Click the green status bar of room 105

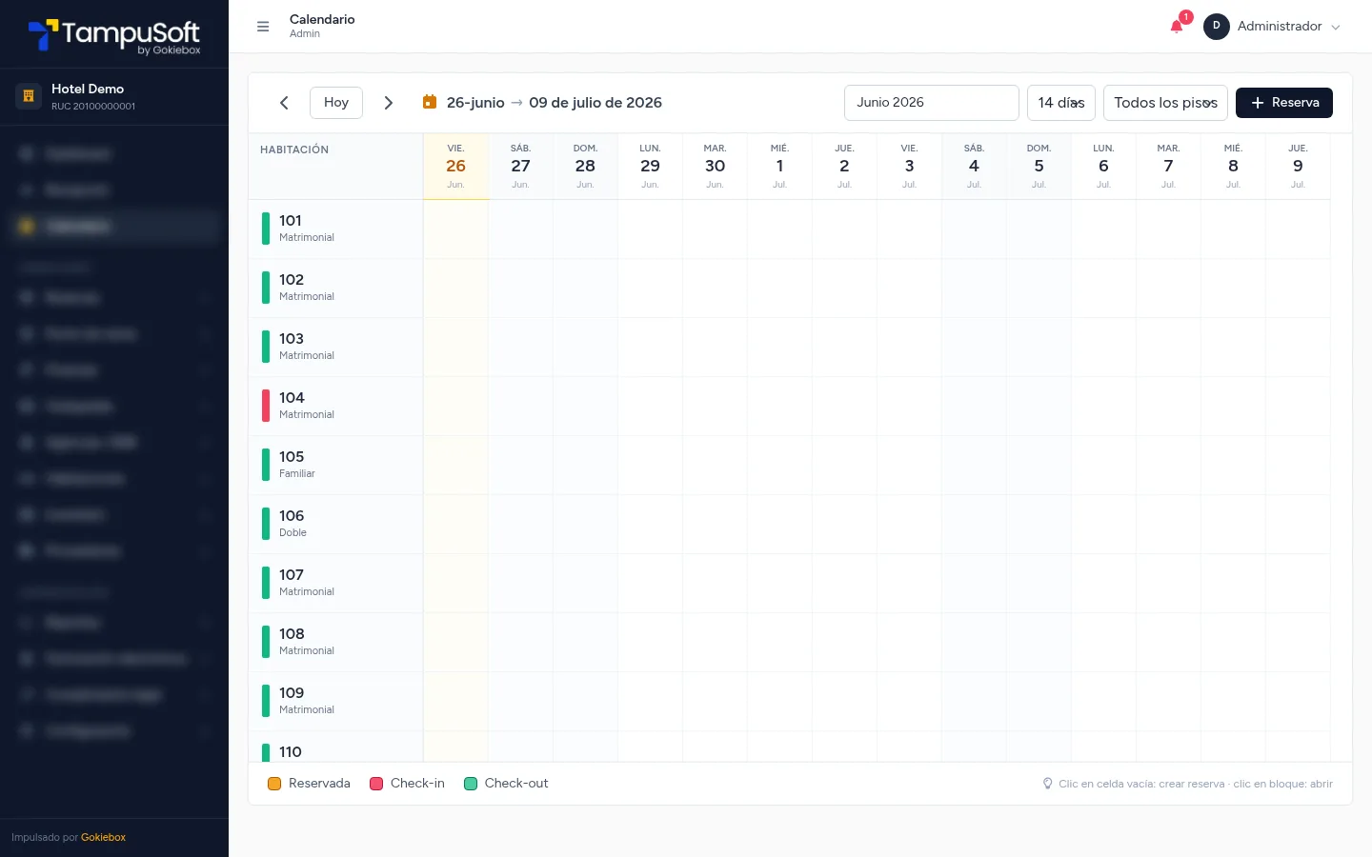[266, 465]
